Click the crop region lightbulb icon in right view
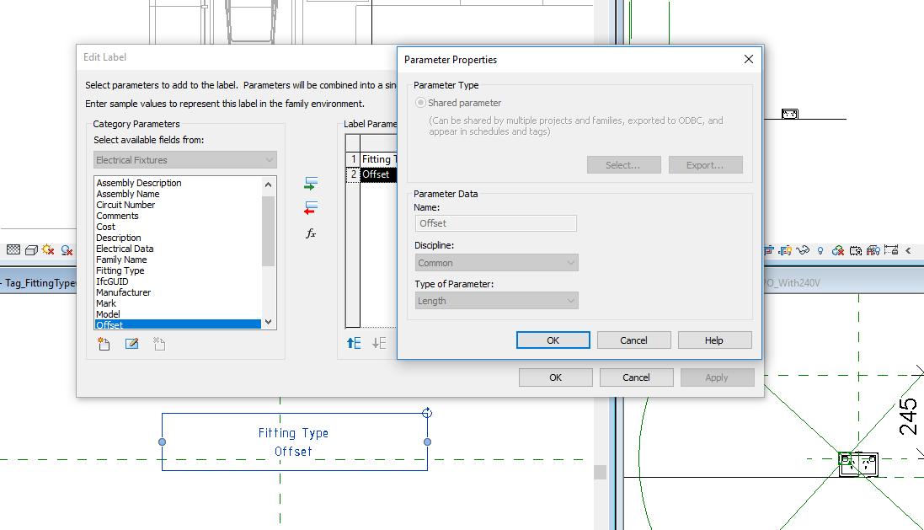The image size is (924, 530). click(786, 250)
